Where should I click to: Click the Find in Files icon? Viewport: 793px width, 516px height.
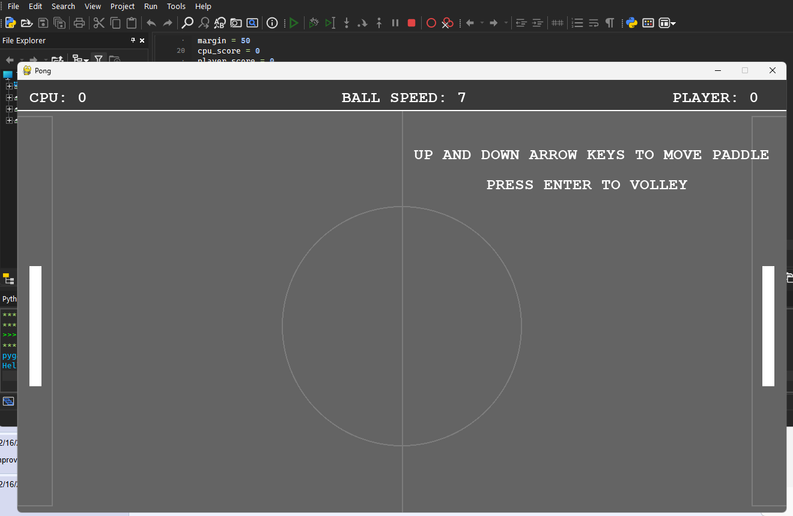[x=236, y=23]
